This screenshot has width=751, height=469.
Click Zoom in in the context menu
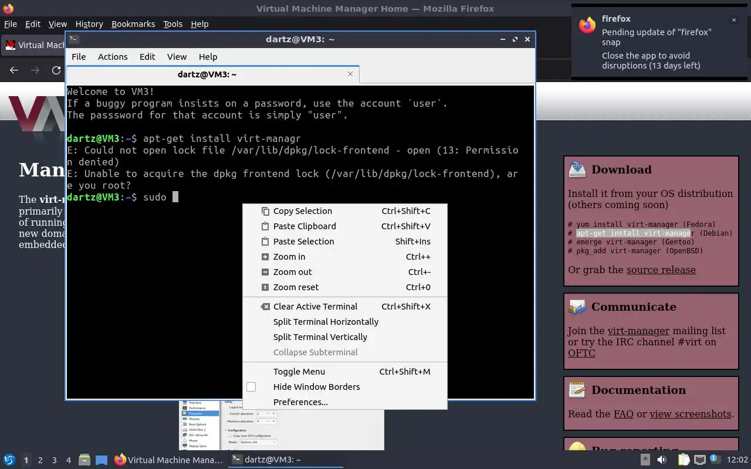345,257
